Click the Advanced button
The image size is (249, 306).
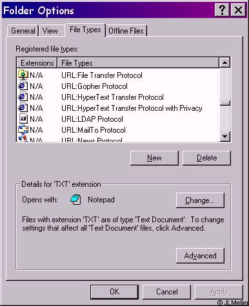click(x=200, y=256)
